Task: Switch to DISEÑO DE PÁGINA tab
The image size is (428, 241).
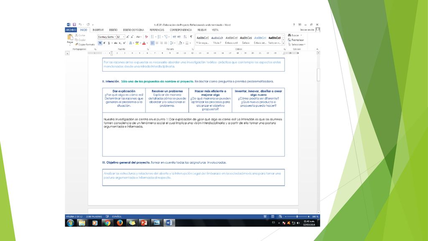Action: 133,30
